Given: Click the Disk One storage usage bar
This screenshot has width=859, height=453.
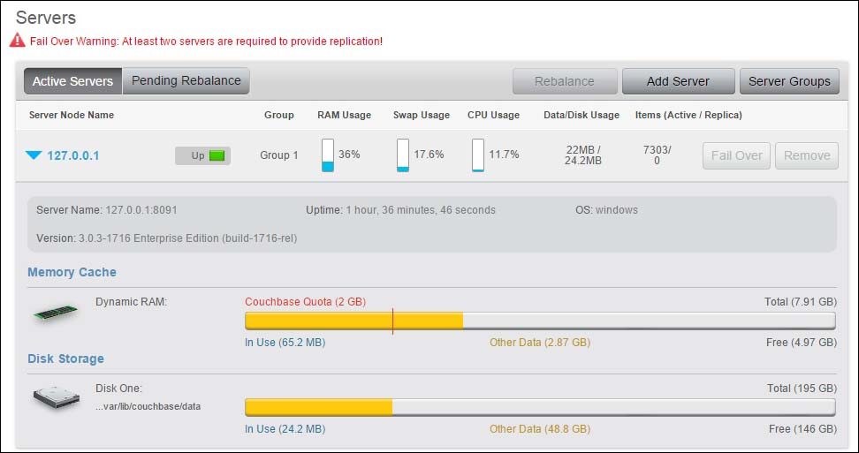Looking at the screenshot, I should [539, 407].
